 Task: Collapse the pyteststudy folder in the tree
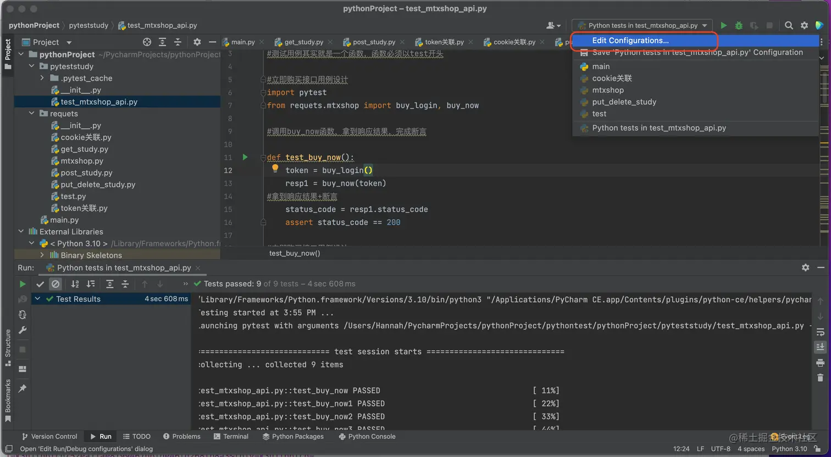[32, 66]
